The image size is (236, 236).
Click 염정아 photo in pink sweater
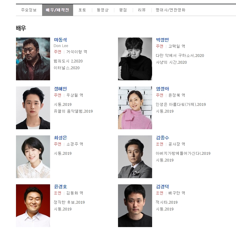[x=135, y=108]
